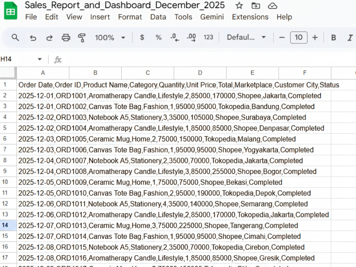356x267 pixels.
Task: Star the Sales Report document
Action: (239, 5)
